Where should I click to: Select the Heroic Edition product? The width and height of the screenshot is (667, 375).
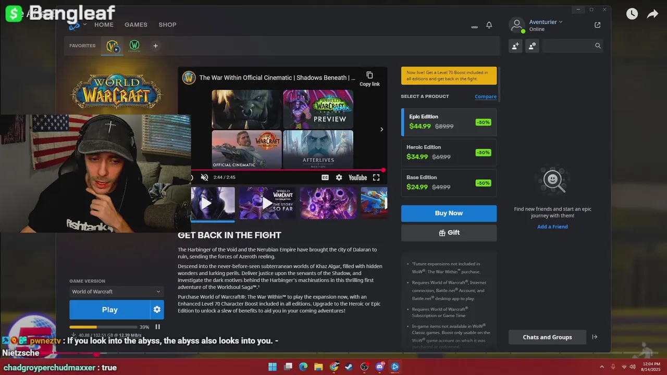449,152
